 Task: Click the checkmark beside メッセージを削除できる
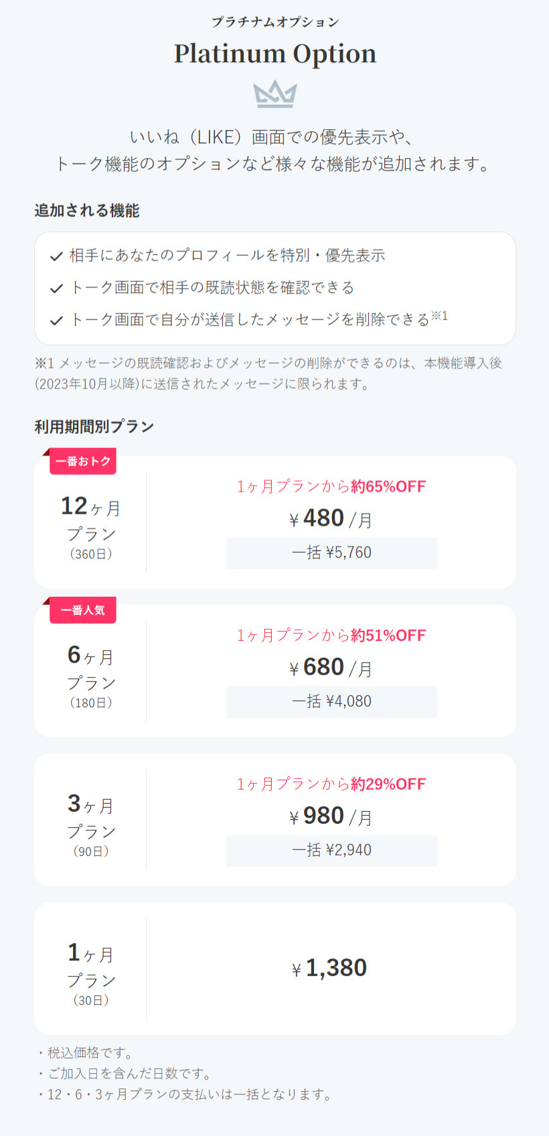point(57,321)
